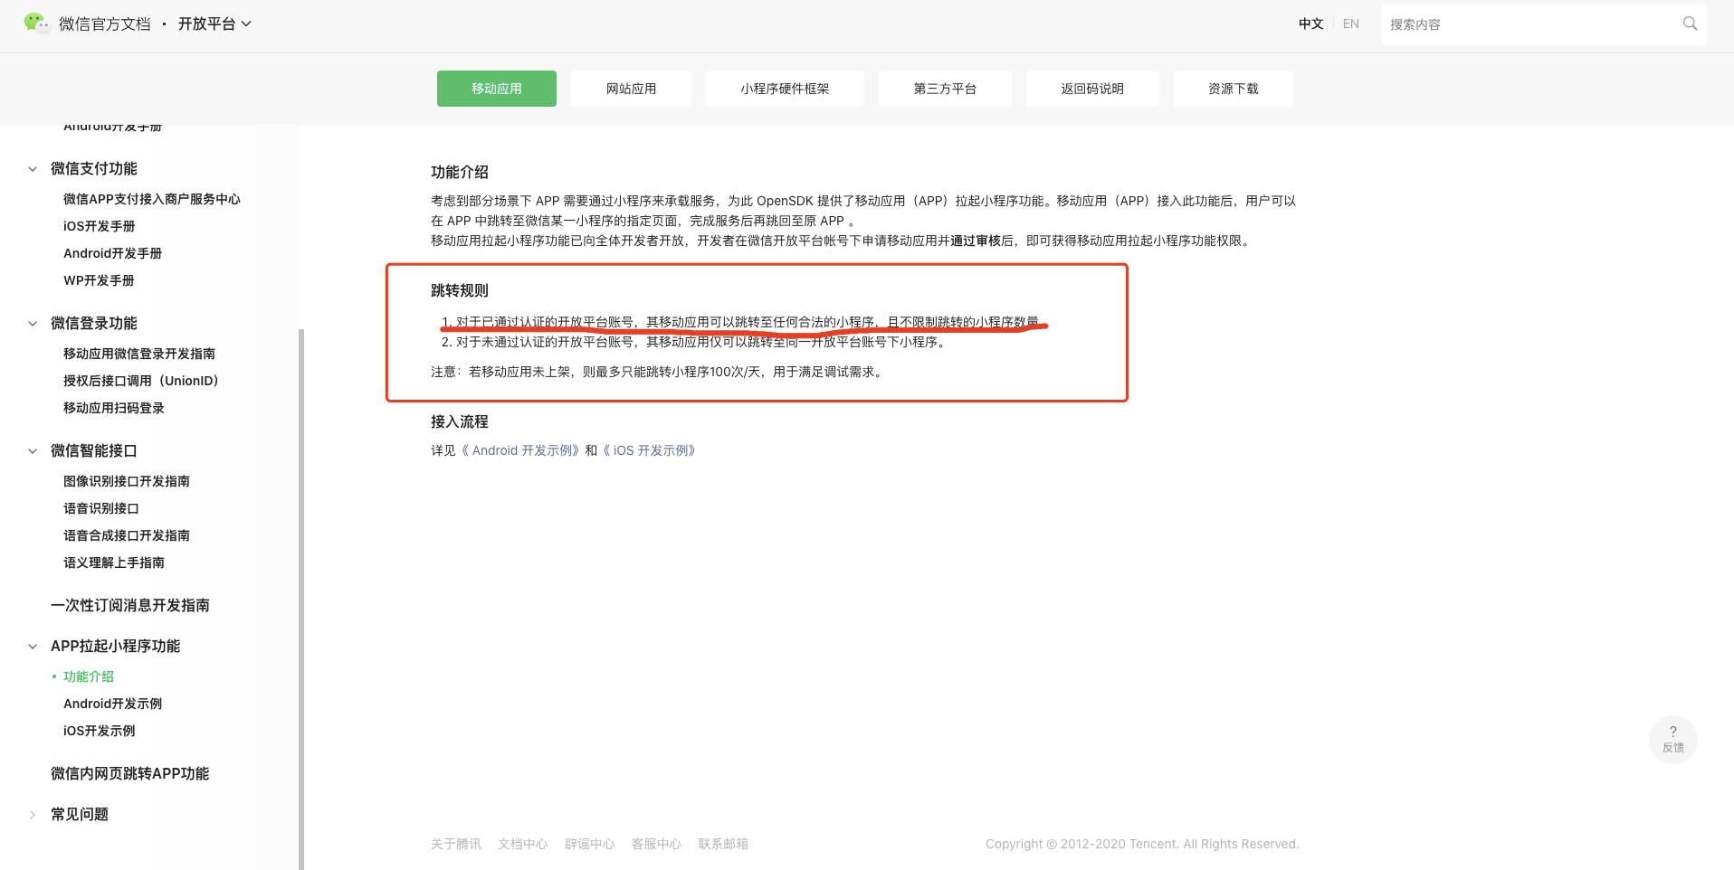The width and height of the screenshot is (1734, 870).
Task: Open the 开放平台 dropdown in header
Action: (214, 24)
